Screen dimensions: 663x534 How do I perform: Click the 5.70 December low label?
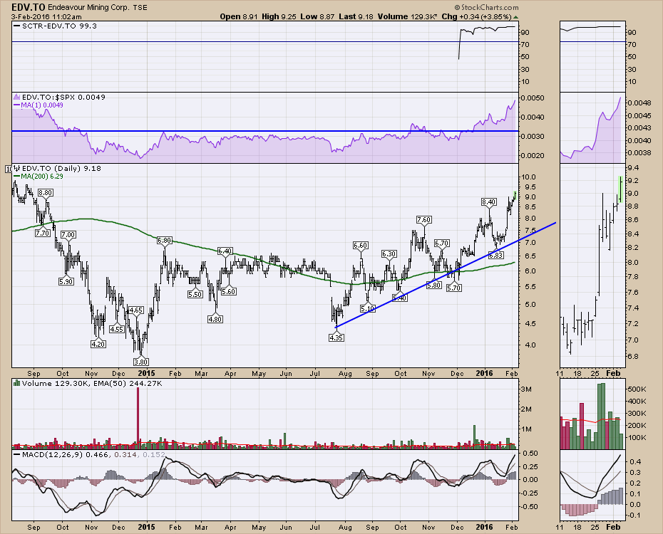click(x=453, y=288)
